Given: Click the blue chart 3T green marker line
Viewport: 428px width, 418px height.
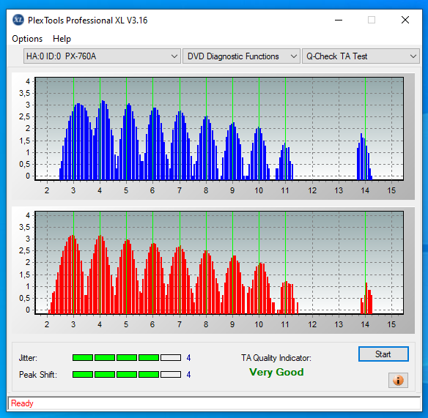Looking at the screenshot, I should (x=73, y=129).
